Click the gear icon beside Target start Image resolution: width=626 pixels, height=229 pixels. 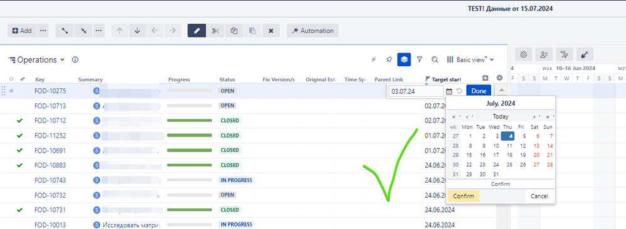pyautogui.click(x=499, y=78)
